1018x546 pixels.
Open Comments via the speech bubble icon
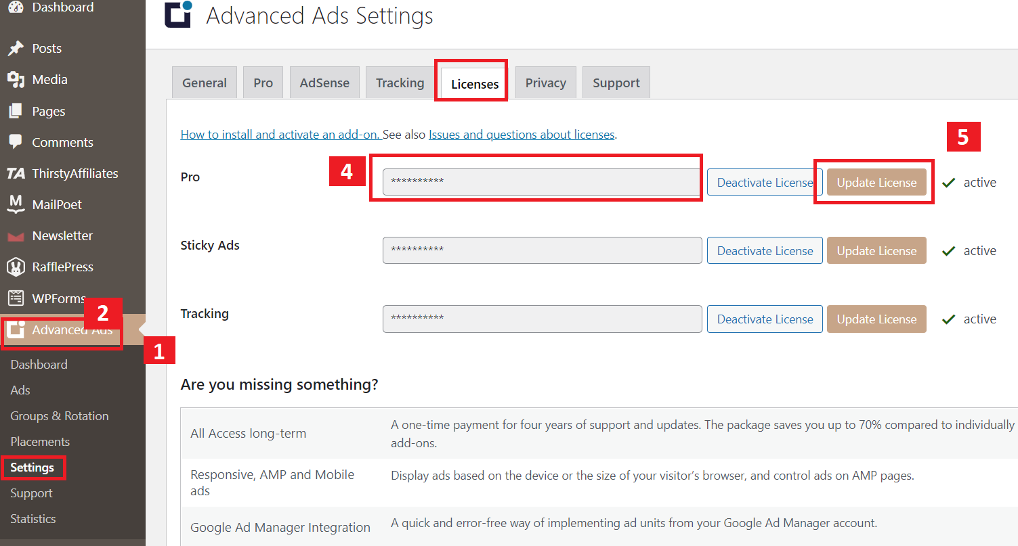[x=15, y=141]
